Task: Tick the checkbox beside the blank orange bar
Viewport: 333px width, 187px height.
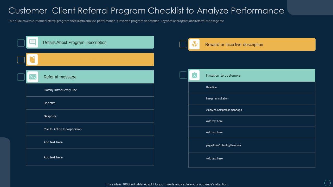Action: point(21,60)
